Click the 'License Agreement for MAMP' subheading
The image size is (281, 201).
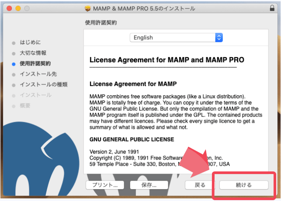[x=133, y=84]
